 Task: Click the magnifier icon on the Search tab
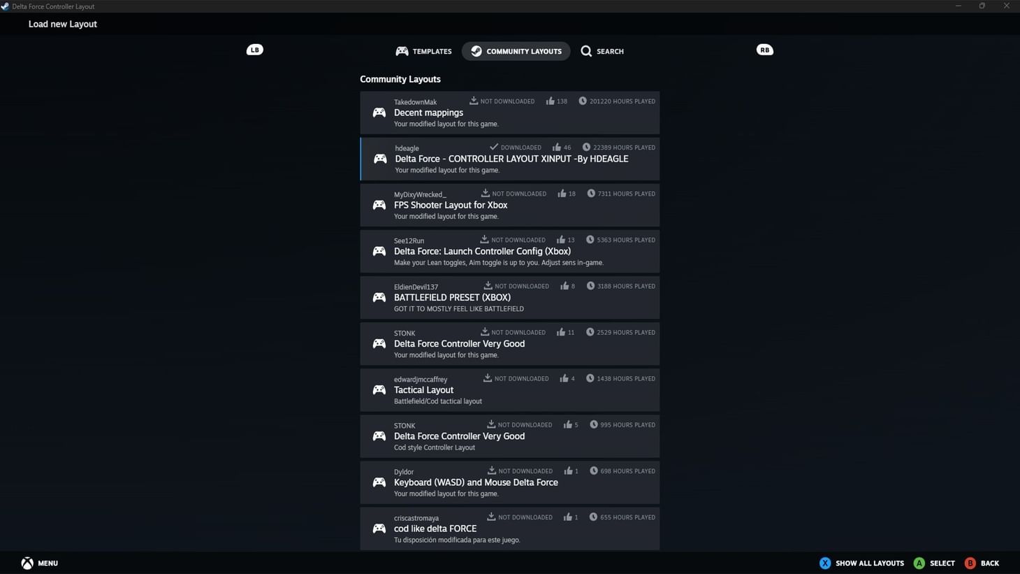coord(586,50)
